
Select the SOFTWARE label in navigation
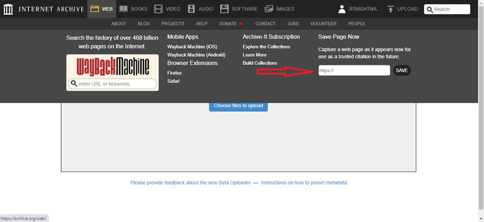245,9
